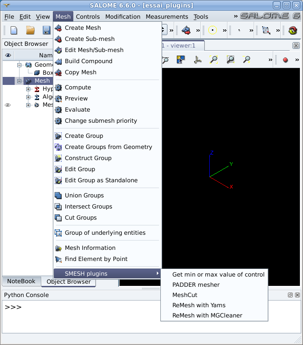The image size is (303, 345).
Task: Expand the Hypotheses tree node
Action: pyautogui.click(x=28, y=89)
